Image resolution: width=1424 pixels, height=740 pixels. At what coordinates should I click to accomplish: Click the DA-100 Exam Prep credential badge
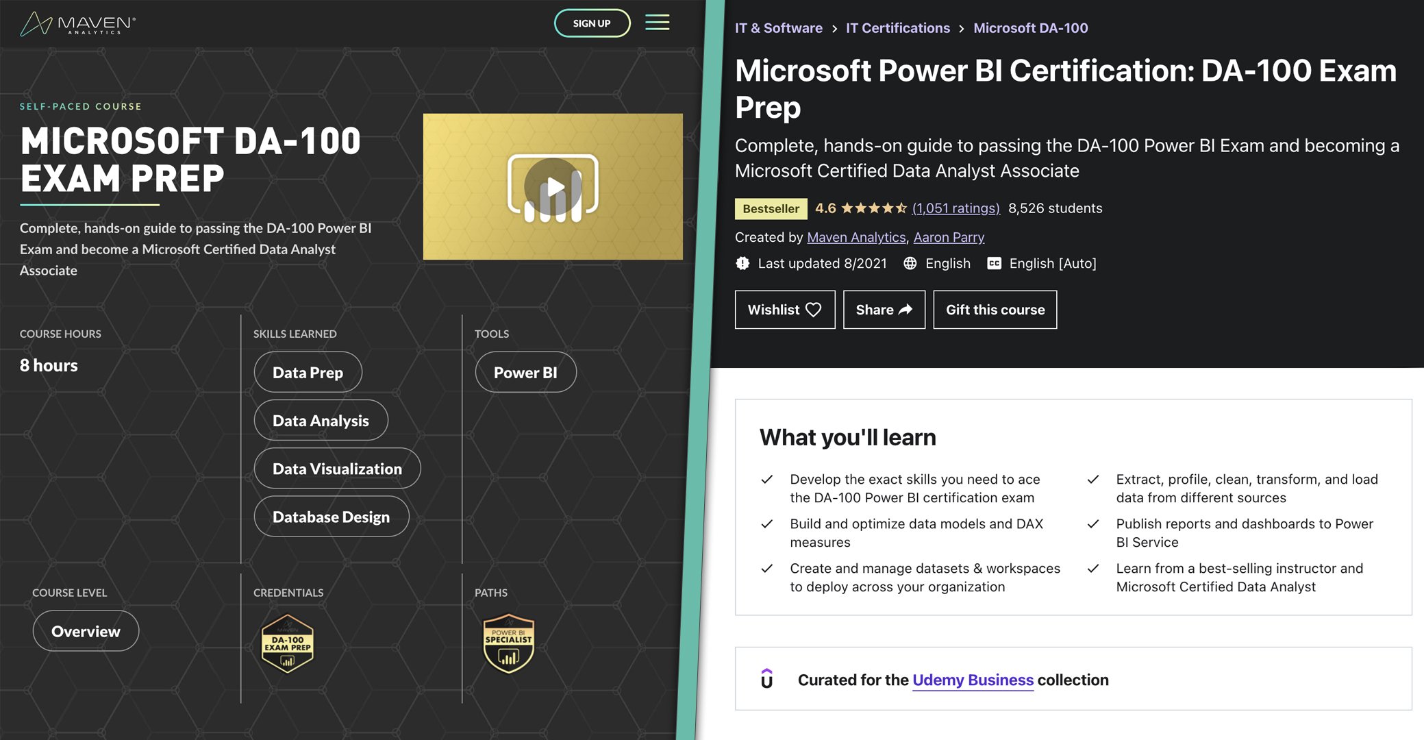[x=288, y=643]
